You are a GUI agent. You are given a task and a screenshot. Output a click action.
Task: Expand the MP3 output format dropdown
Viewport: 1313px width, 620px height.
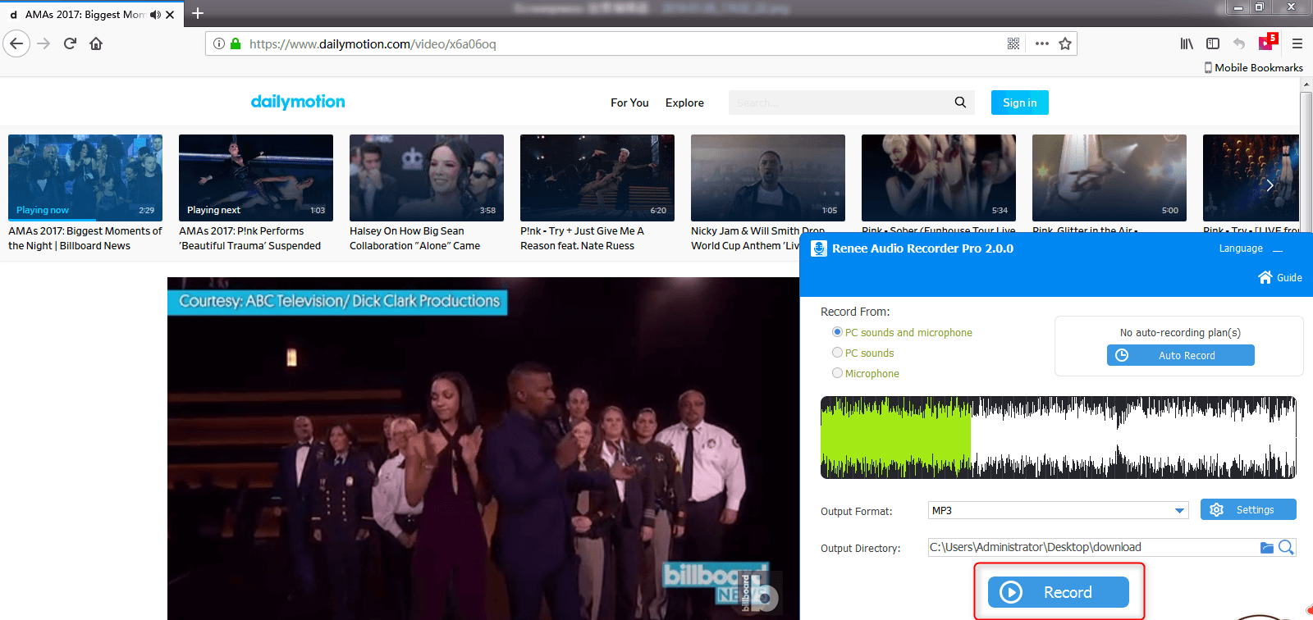pyautogui.click(x=1179, y=510)
